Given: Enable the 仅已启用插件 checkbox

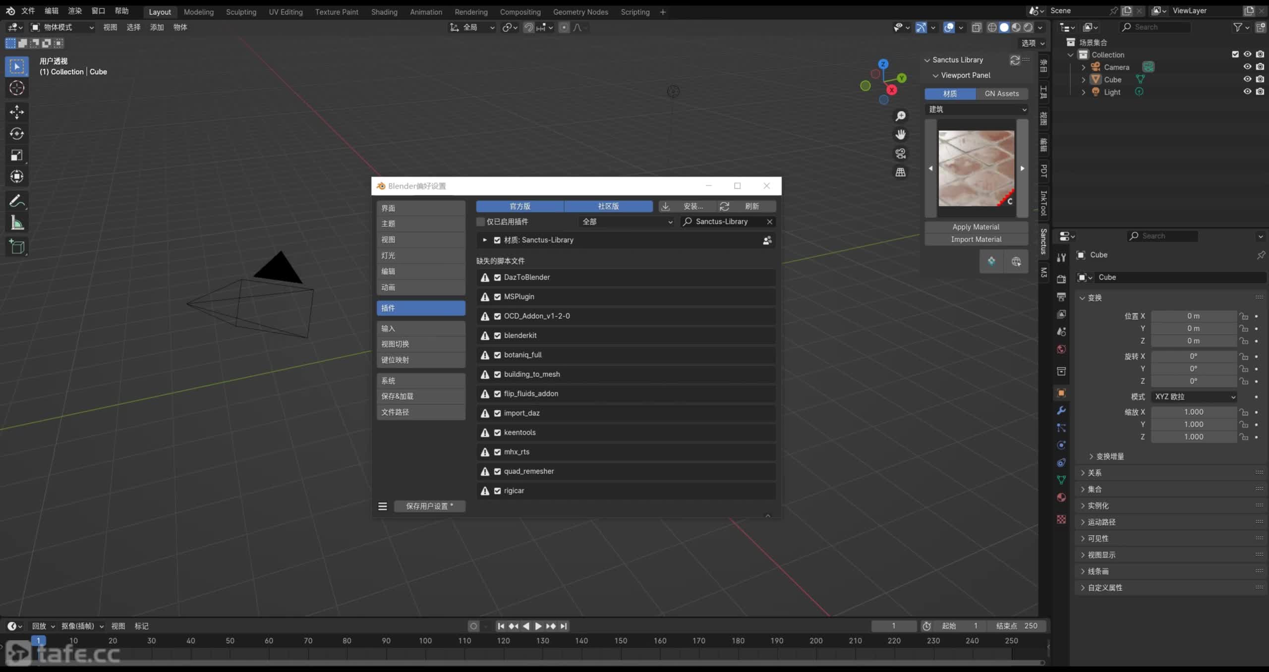Looking at the screenshot, I should pyautogui.click(x=480, y=222).
